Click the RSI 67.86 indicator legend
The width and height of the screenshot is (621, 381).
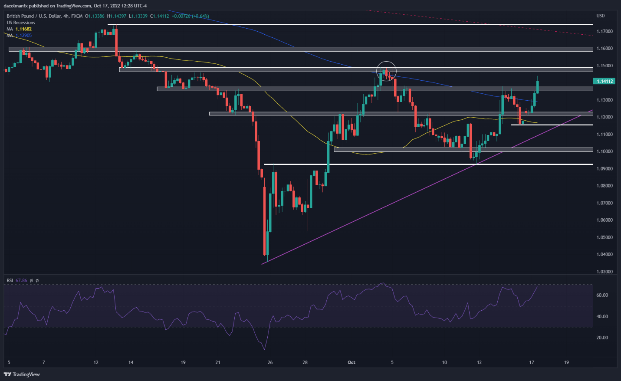(x=17, y=281)
